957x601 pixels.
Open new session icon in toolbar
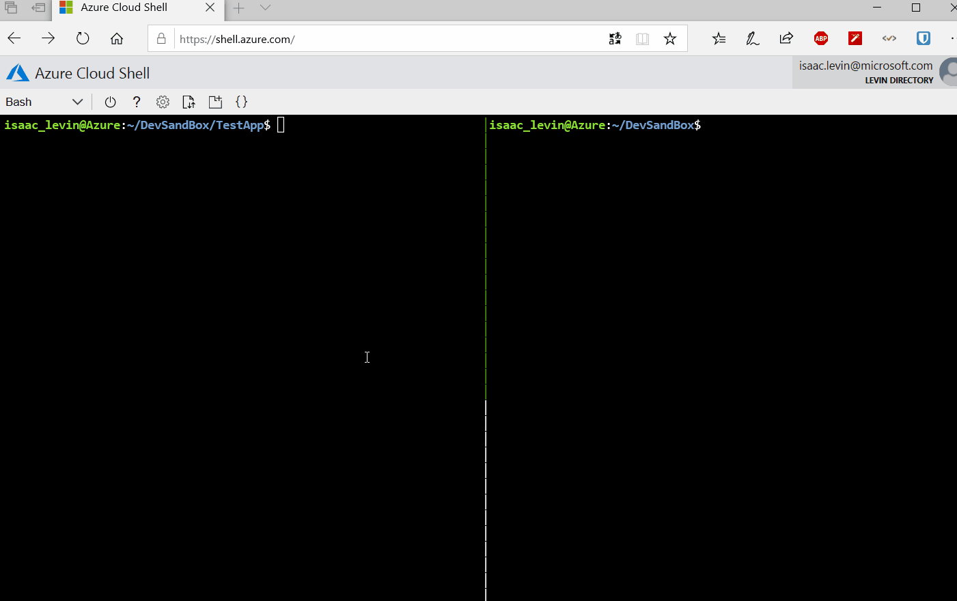pyautogui.click(x=215, y=102)
